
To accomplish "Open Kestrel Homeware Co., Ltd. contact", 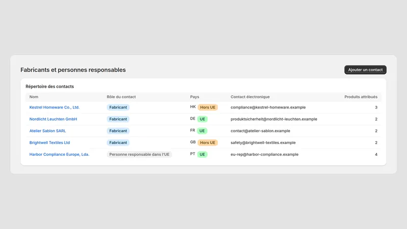I will pyautogui.click(x=54, y=107).
